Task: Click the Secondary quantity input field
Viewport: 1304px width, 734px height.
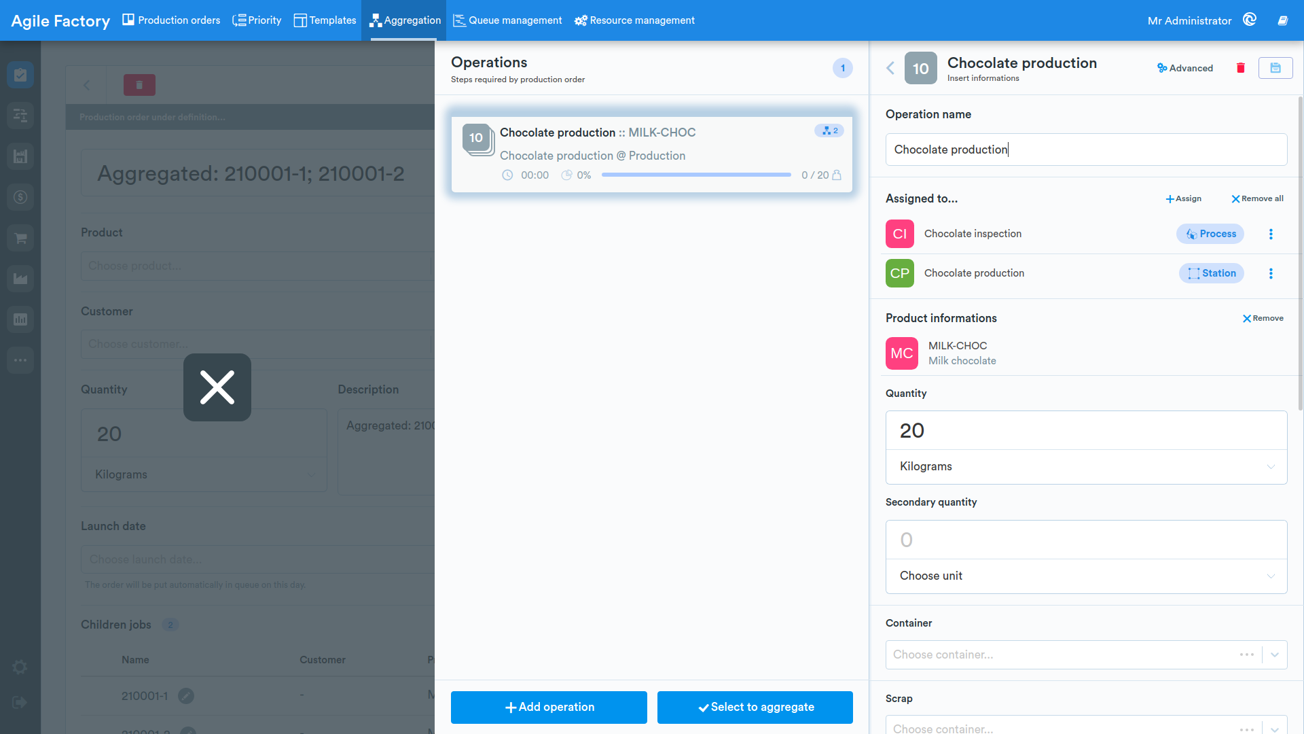Action: pos(1086,540)
